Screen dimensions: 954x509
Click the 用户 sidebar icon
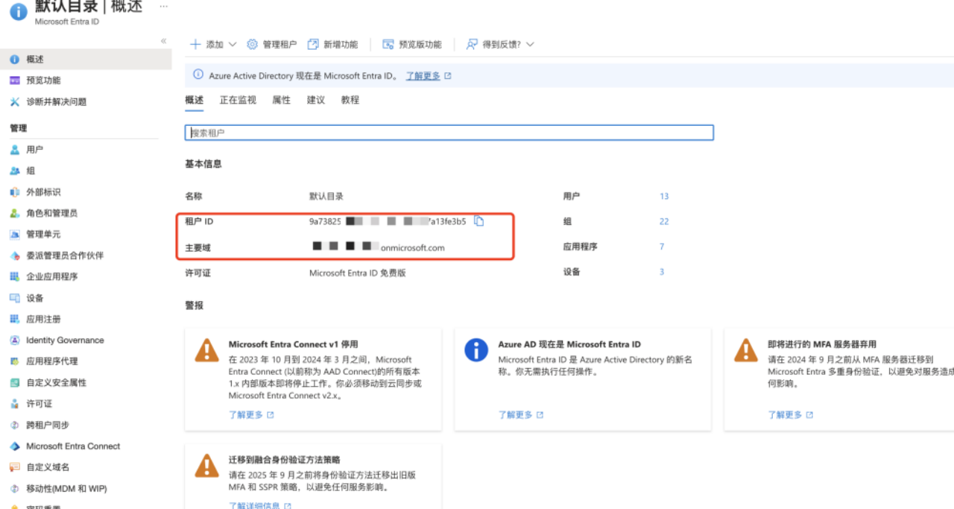(x=14, y=150)
